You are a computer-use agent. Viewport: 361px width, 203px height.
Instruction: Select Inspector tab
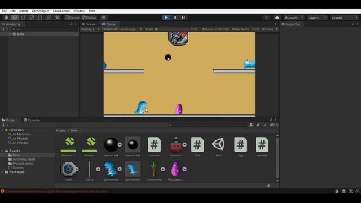tap(291, 24)
